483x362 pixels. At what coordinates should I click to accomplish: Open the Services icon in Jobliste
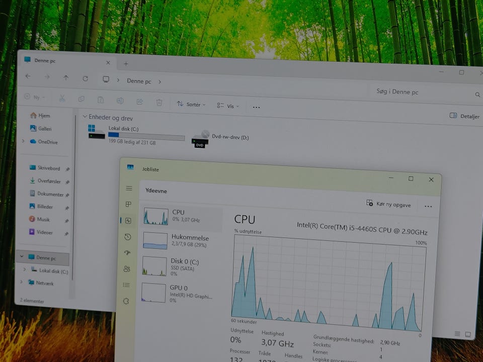[126, 301]
